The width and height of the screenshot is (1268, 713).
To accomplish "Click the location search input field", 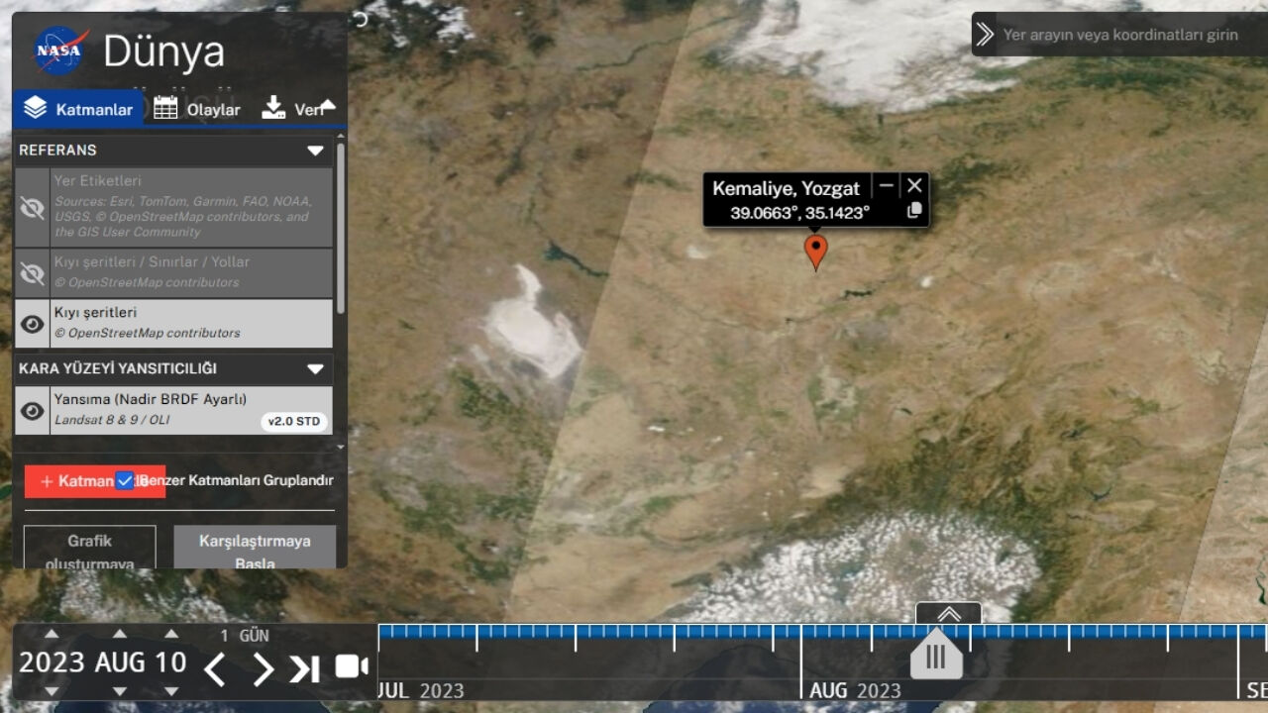I will pos(1124,35).
